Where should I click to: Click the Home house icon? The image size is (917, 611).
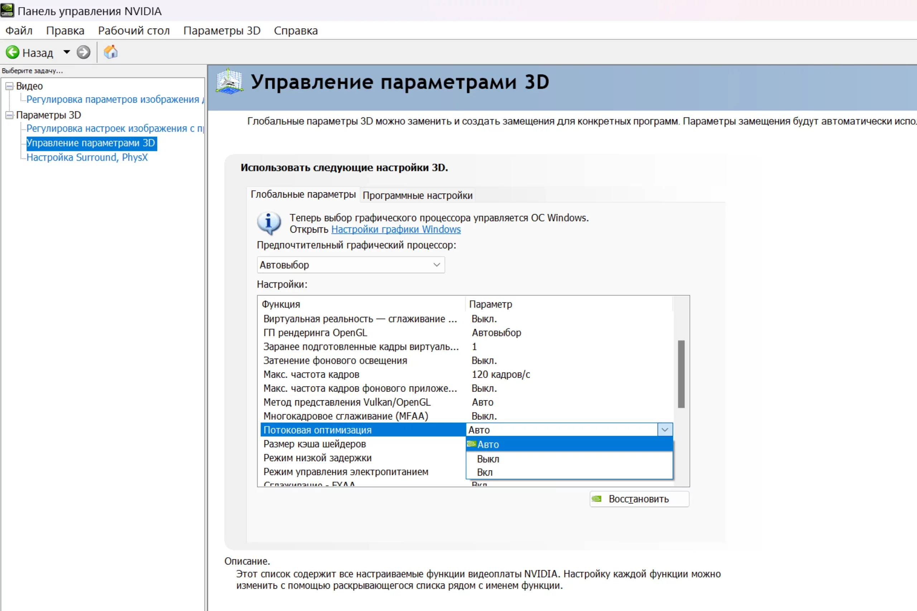[111, 52]
